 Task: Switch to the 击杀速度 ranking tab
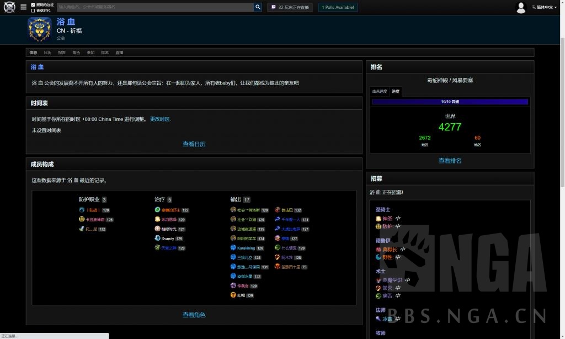(380, 91)
